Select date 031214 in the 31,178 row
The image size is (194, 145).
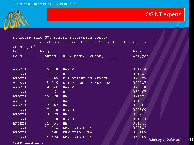click(x=140, y=119)
